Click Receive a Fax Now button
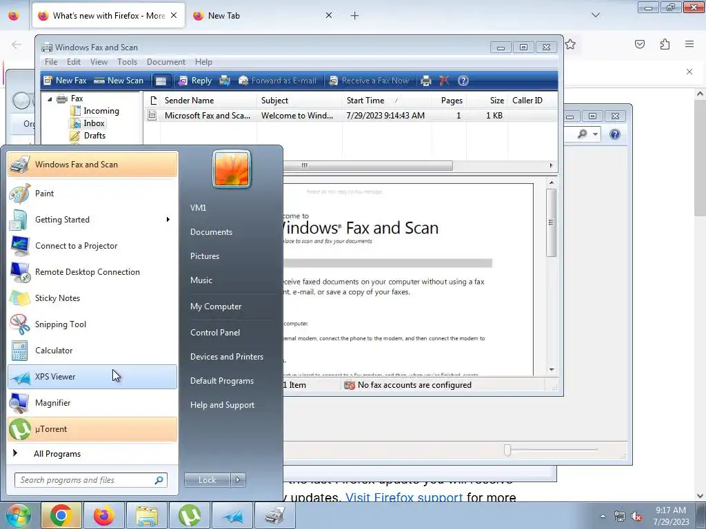This screenshot has height=529, width=706. coord(369,81)
